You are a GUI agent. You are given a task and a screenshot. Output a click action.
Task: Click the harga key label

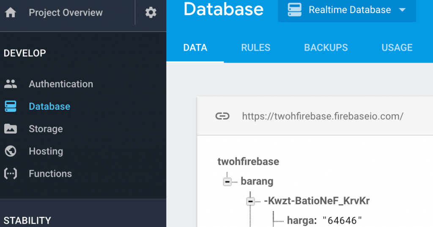[302, 220]
